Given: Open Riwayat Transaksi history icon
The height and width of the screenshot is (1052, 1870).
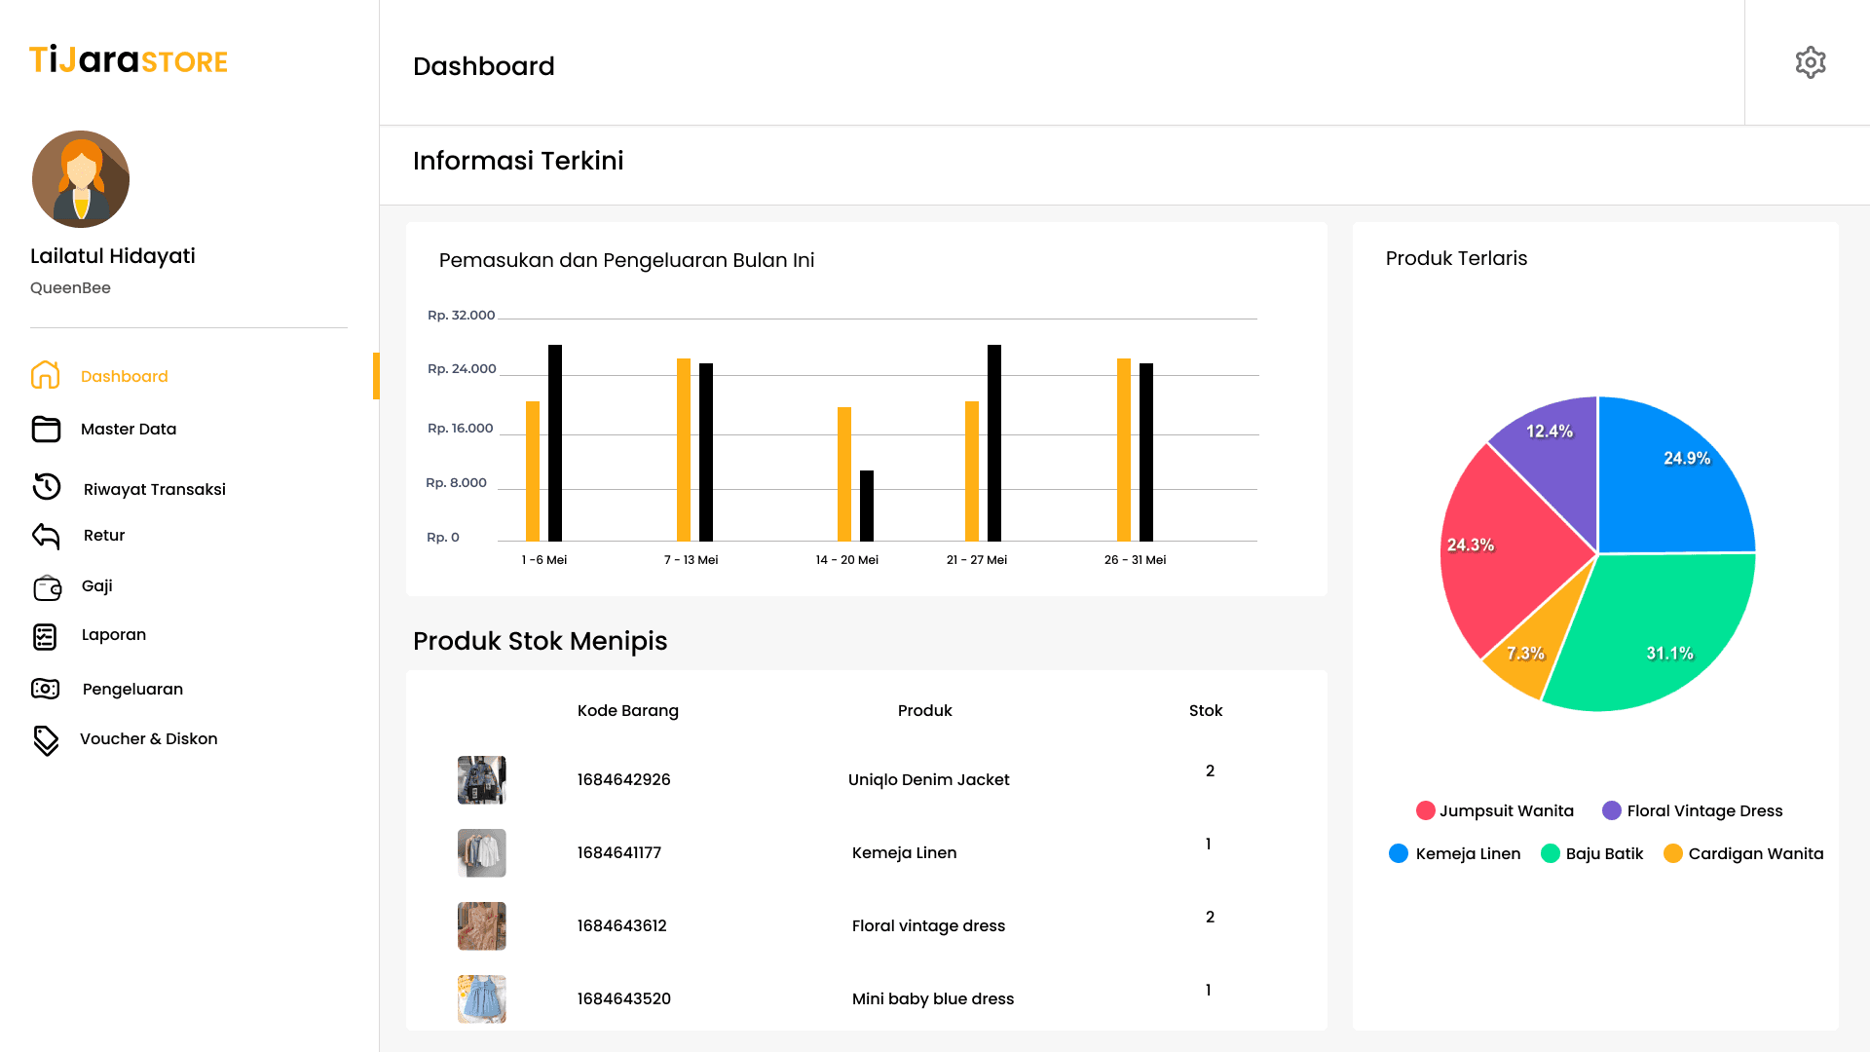Looking at the screenshot, I should (x=47, y=487).
